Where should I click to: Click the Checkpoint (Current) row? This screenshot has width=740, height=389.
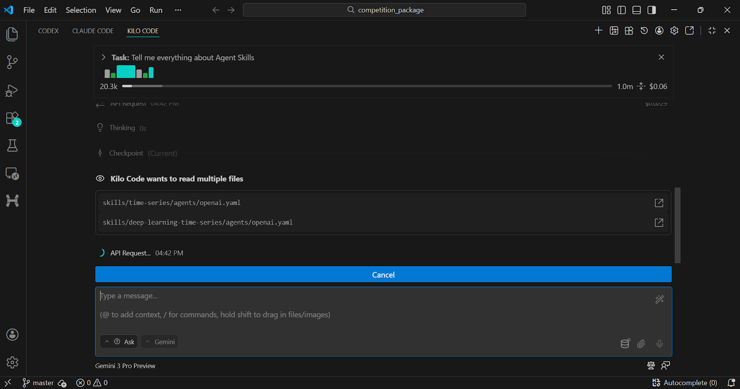383,153
